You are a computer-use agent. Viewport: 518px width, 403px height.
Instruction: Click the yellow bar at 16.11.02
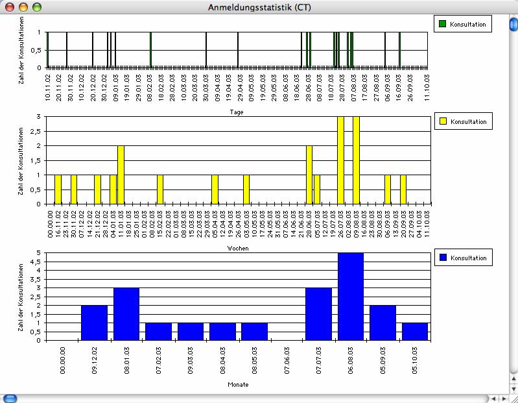[58, 189]
